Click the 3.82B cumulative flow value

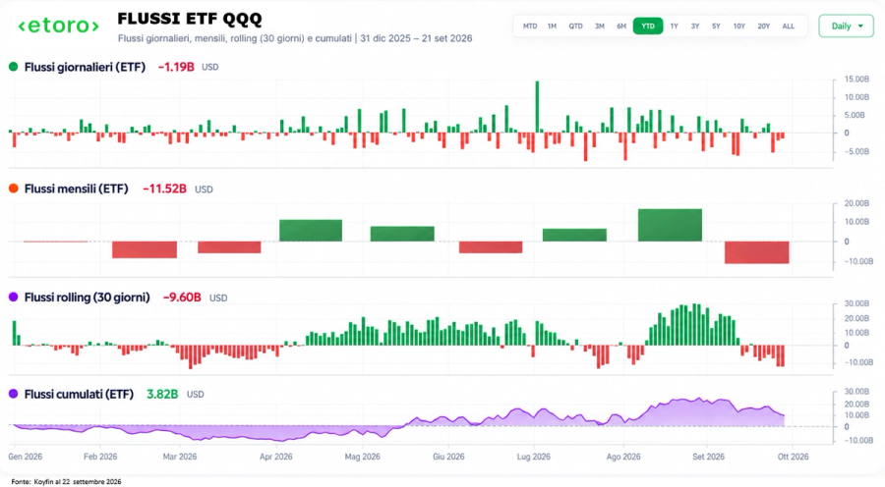pyautogui.click(x=162, y=394)
